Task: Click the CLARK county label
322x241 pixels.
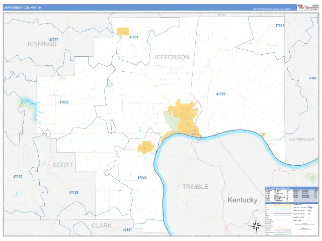Action: point(102,225)
